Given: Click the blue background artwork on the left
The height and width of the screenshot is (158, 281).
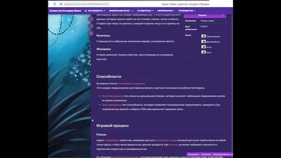Looking at the screenshot, I should pyautogui.click(x=69, y=86).
